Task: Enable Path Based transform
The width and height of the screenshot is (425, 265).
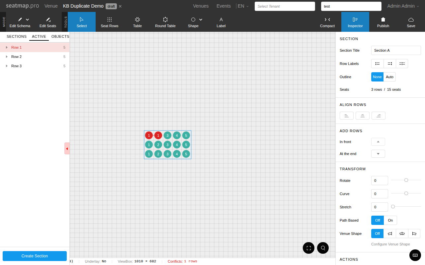Action: point(390,220)
